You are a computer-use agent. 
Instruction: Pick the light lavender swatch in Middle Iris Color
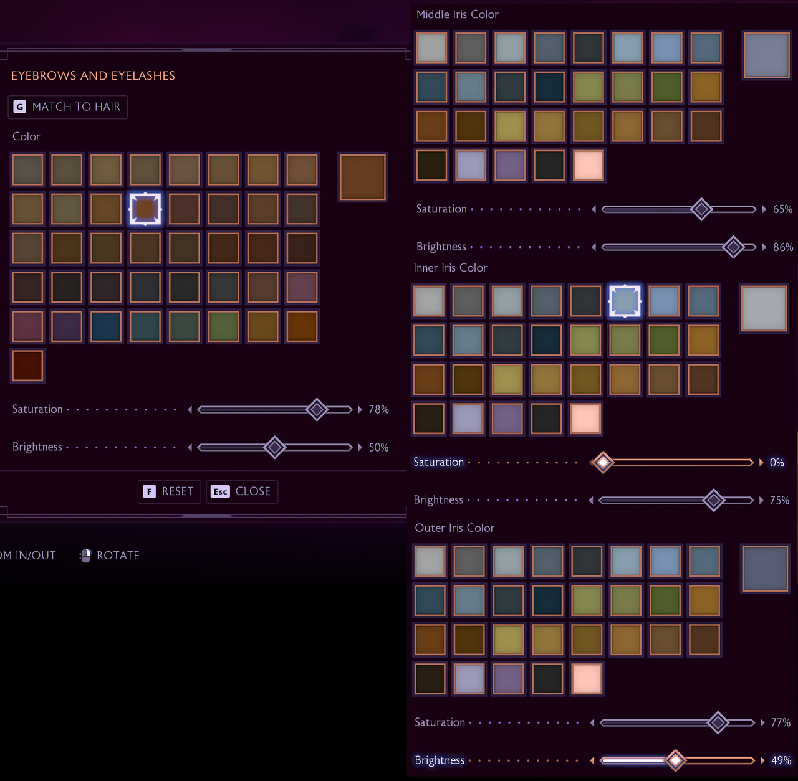point(471,165)
